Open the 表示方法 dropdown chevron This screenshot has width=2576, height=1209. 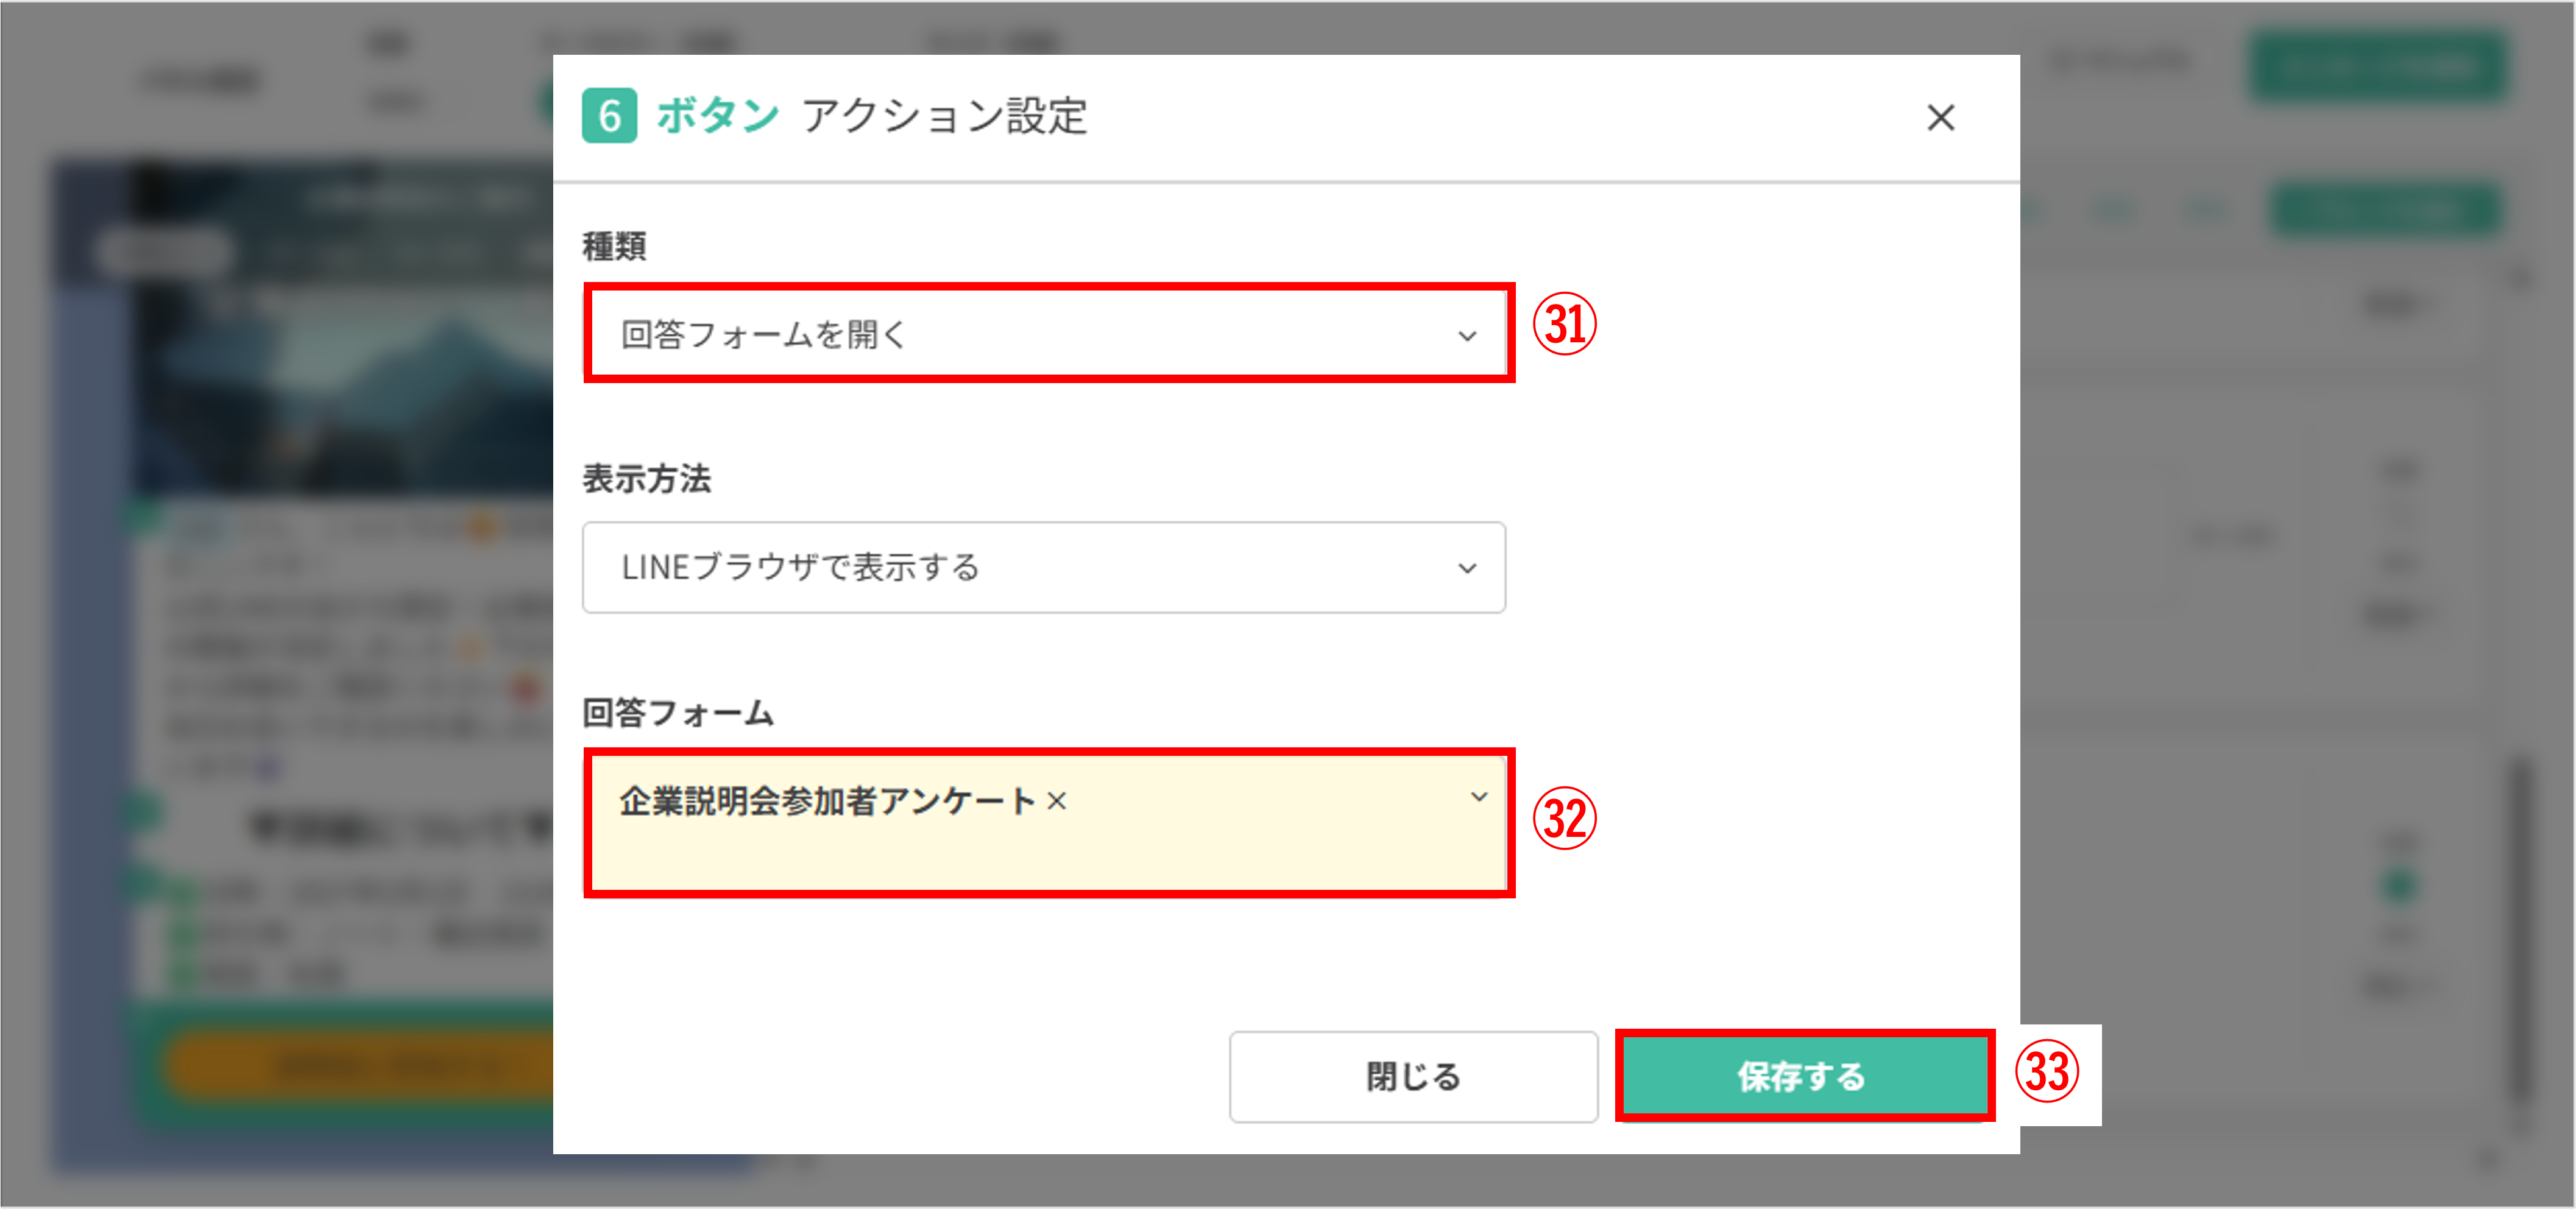point(1466,568)
